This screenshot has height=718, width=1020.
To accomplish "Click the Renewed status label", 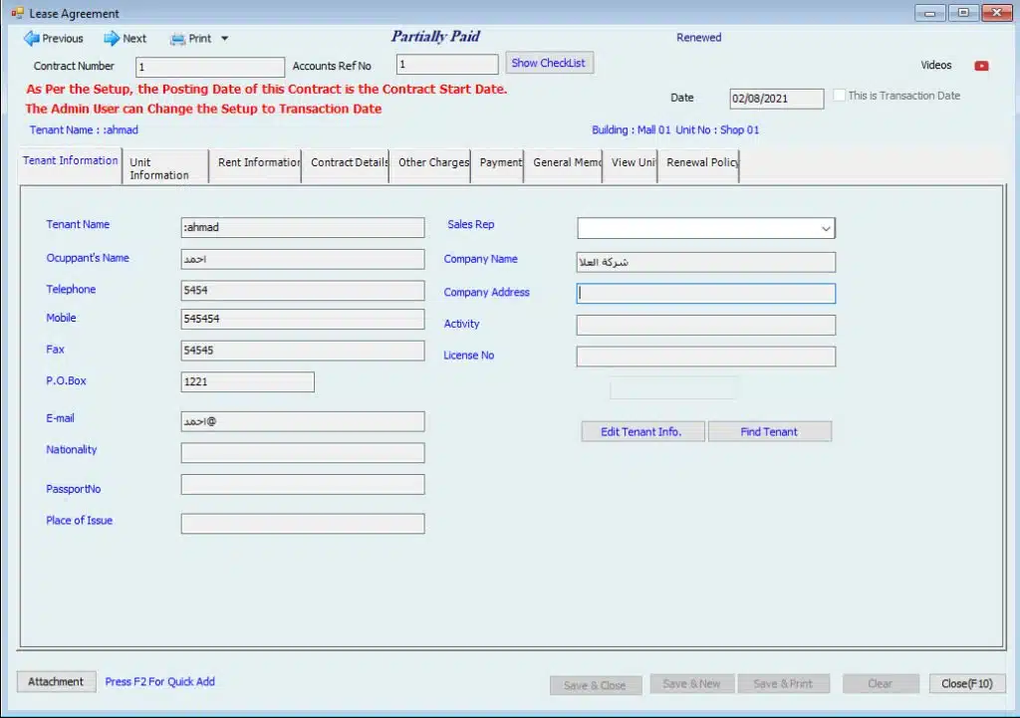I will pyautogui.click(x=698, y=38).
